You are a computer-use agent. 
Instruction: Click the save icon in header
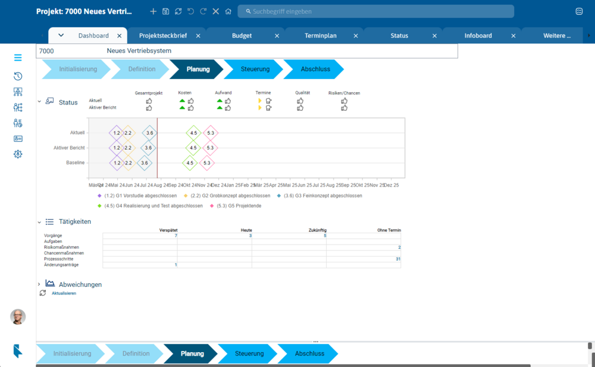pos(166,11)
